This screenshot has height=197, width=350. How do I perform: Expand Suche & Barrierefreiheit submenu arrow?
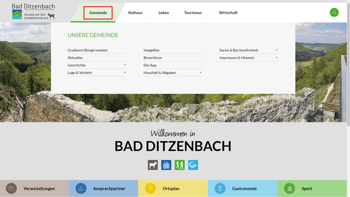pos(276,50)
